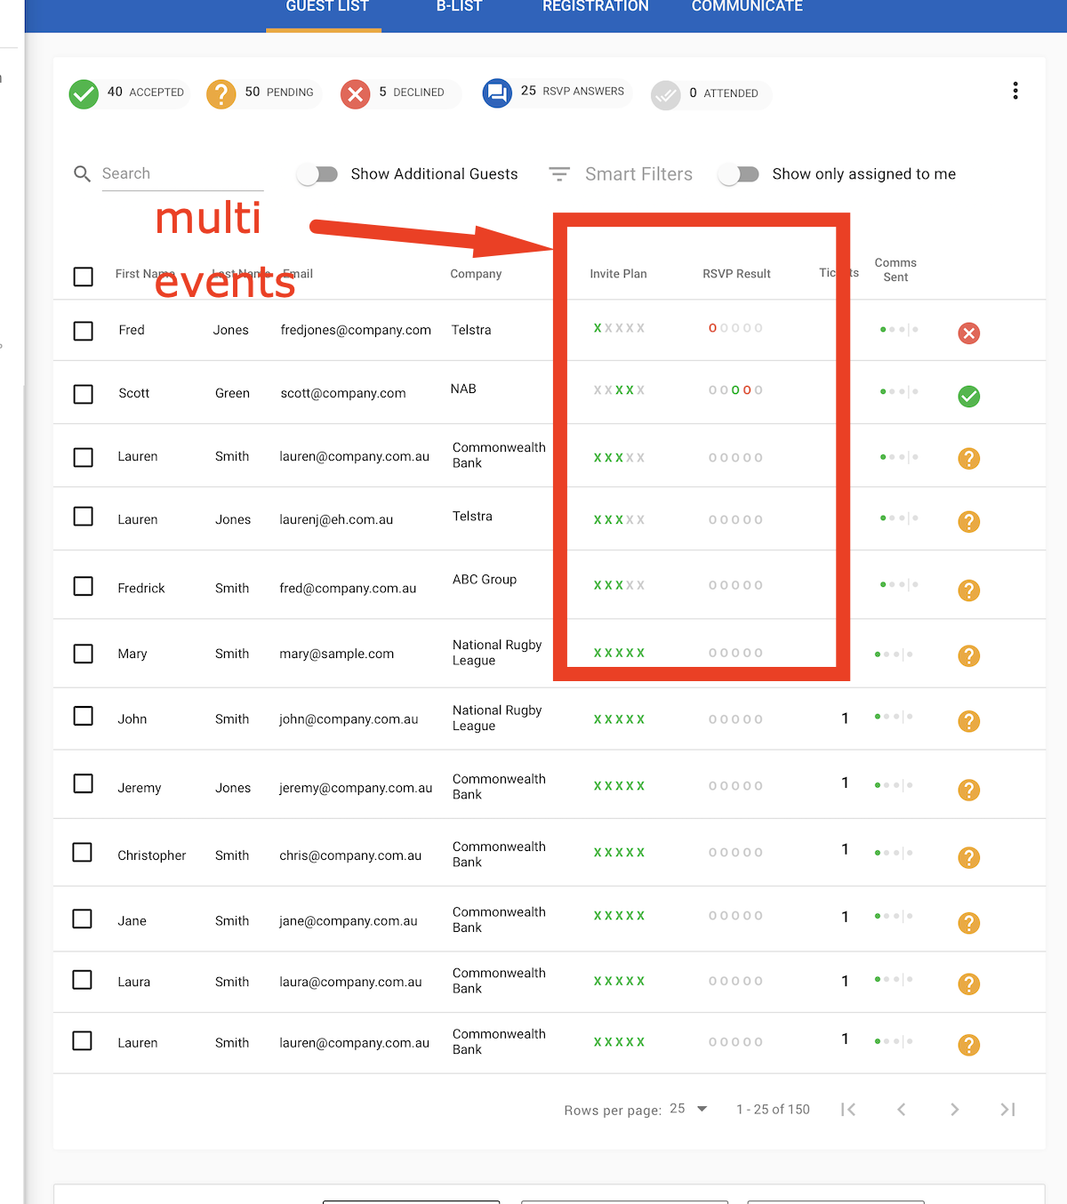Screen dimensions: 1067x1204
Task: Click NAB company cell
Action: pos(463,389)
